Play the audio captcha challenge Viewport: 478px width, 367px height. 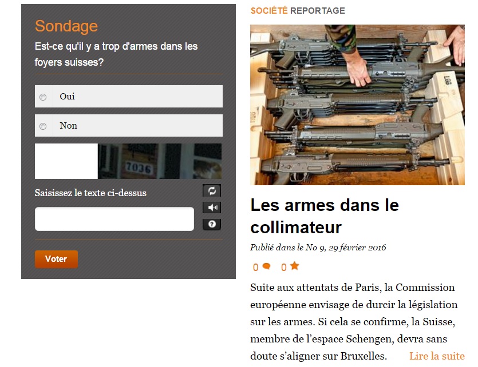pyautogui.click(x=212, y=208)
